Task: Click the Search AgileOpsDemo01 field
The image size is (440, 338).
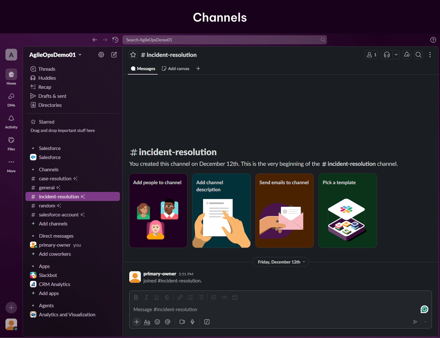Action: pyautogui.click(x=225, y=40)
